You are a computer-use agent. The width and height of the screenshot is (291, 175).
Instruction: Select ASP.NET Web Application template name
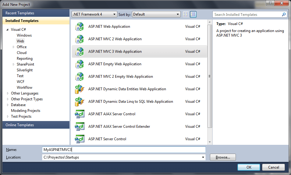109,27
